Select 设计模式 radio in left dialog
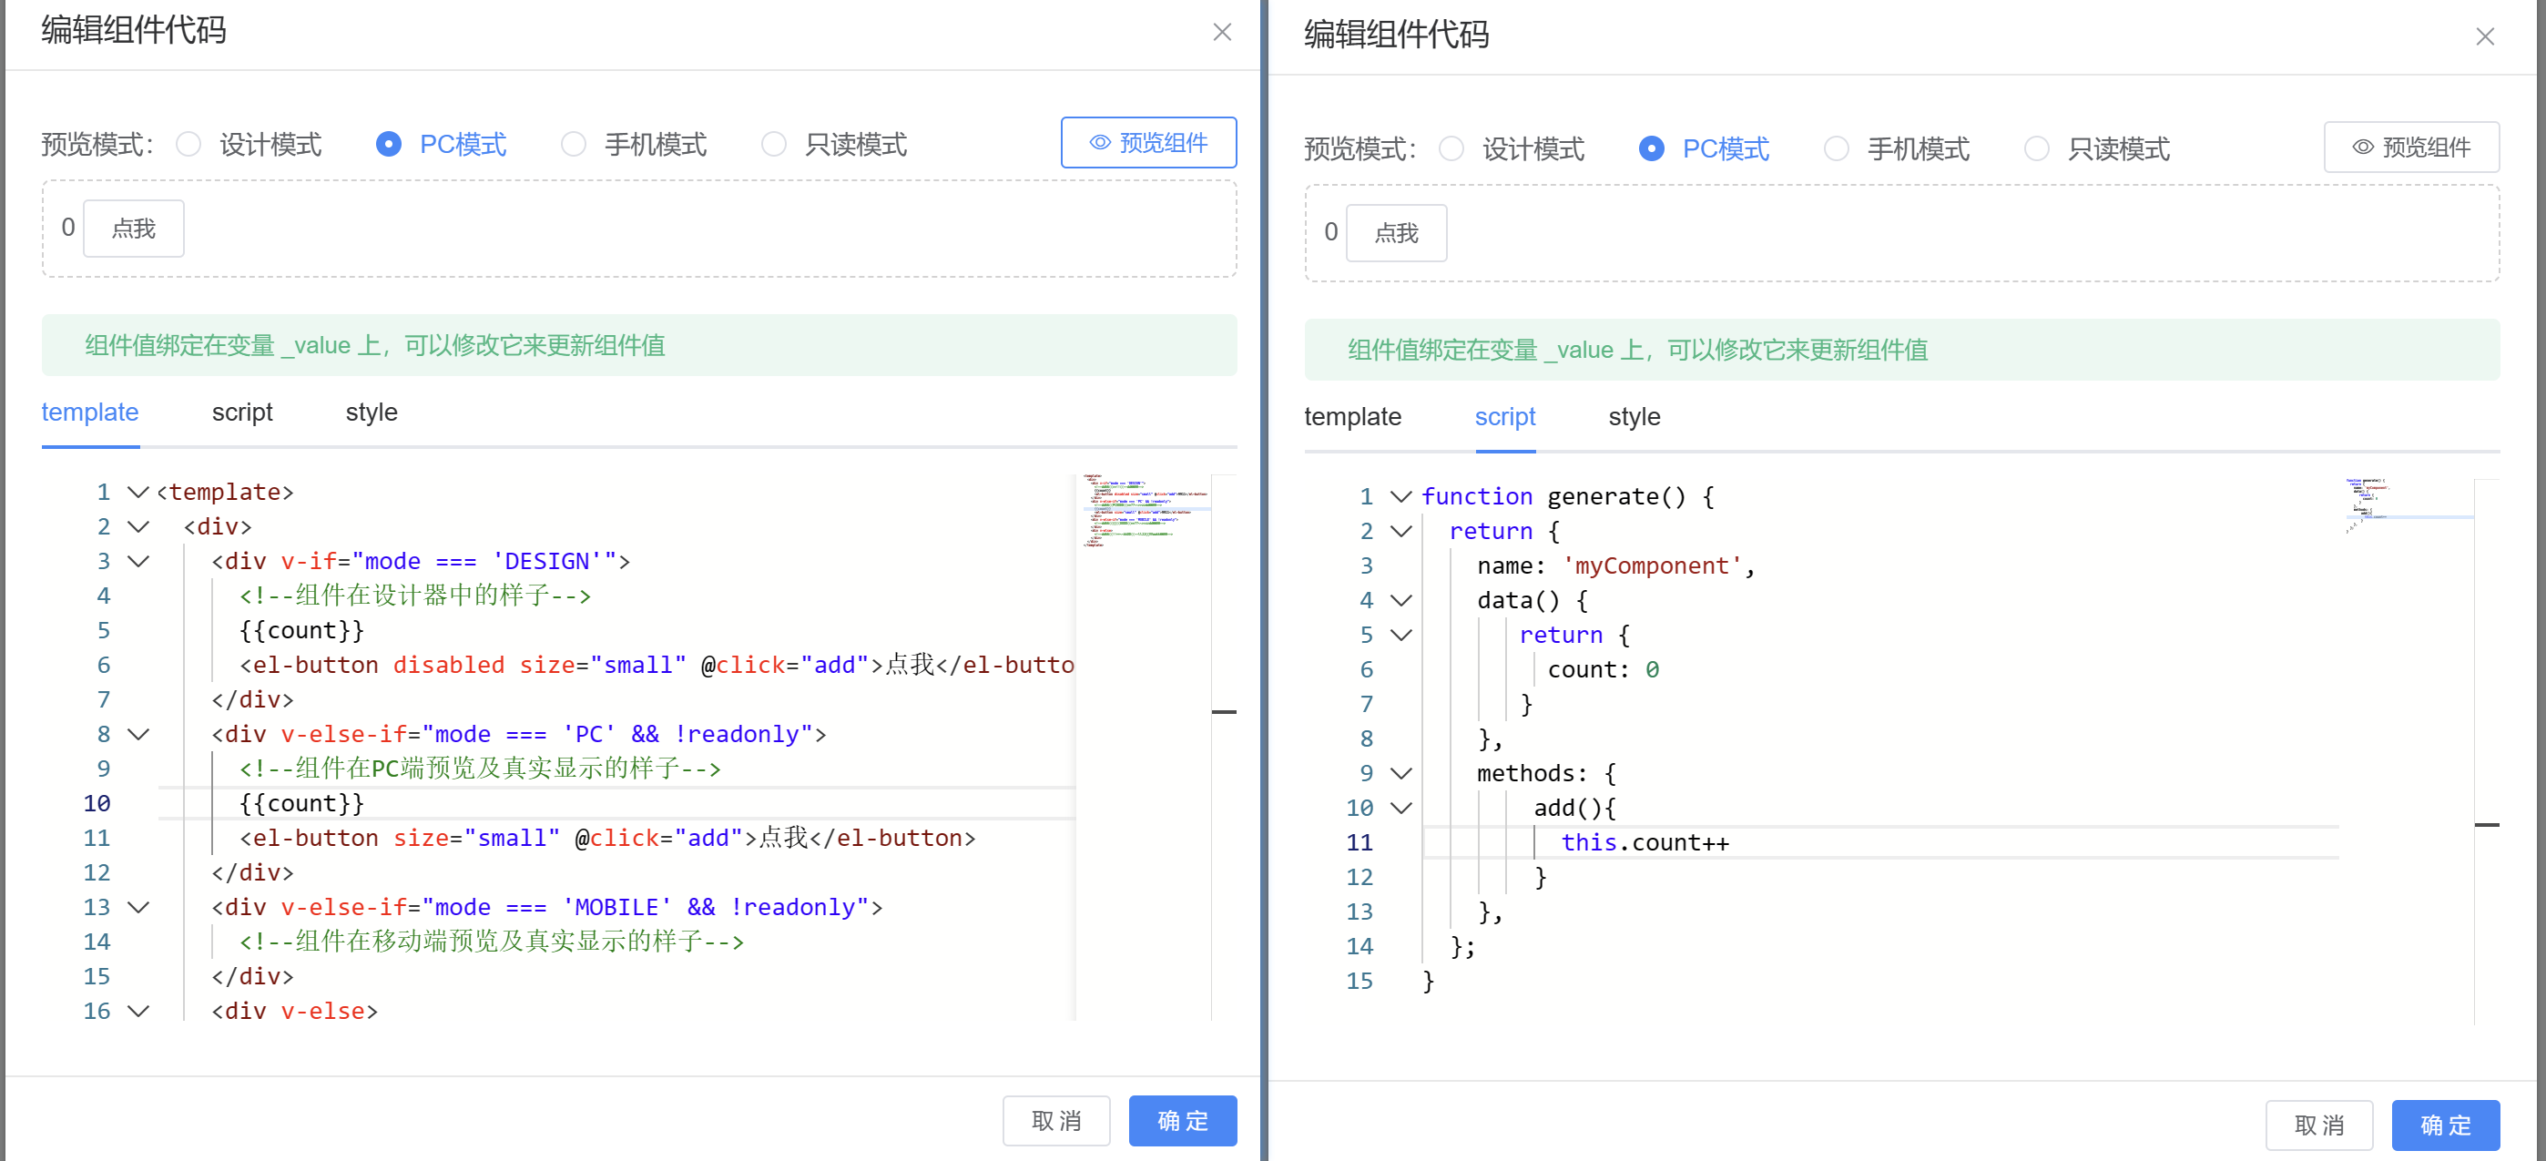 pos(188,144)
